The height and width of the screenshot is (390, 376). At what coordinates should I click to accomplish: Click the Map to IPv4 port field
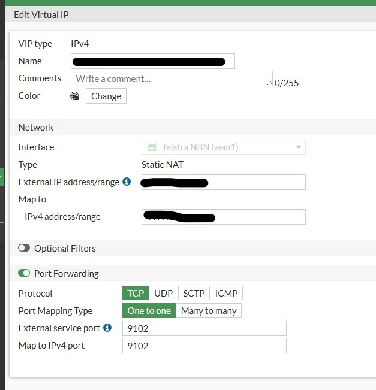tap(204, 346)
